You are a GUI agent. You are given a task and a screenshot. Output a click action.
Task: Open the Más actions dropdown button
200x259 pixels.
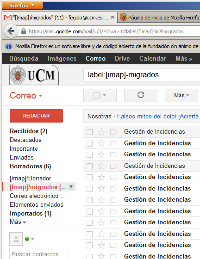click(x=181, y=95)
